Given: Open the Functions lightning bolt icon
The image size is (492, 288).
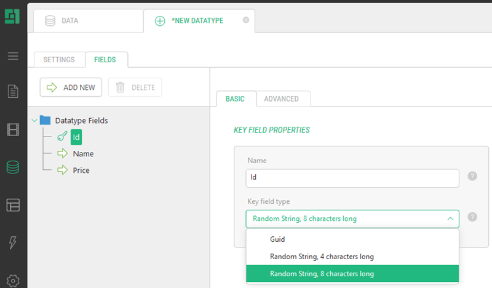Looking at the screenshot, I should coord(13,242).
